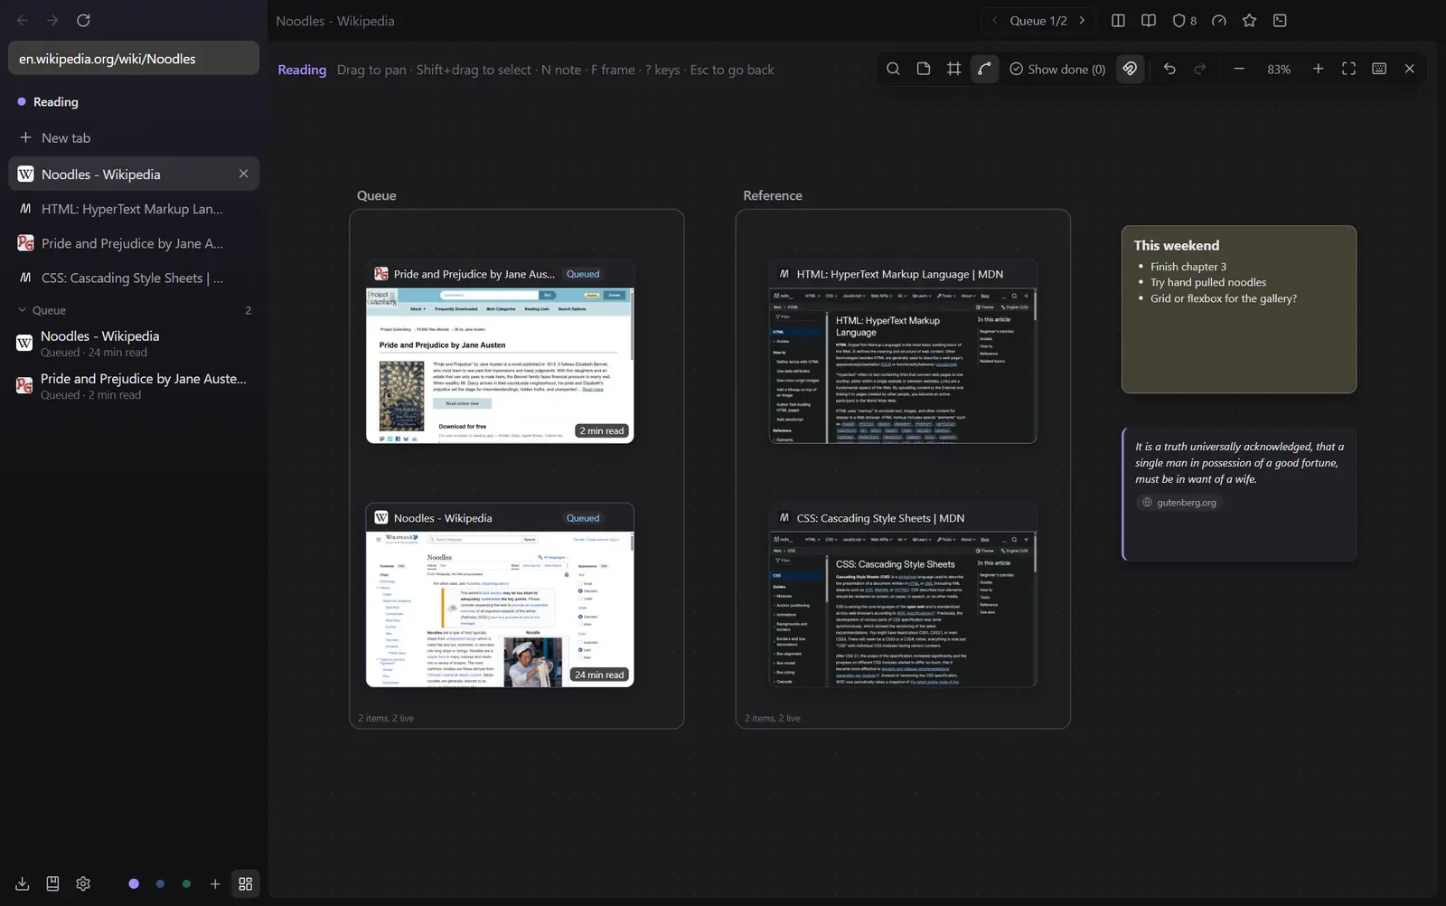Click the 83% zoom level readout
1446x906 pixels.
pos(1279,70)
